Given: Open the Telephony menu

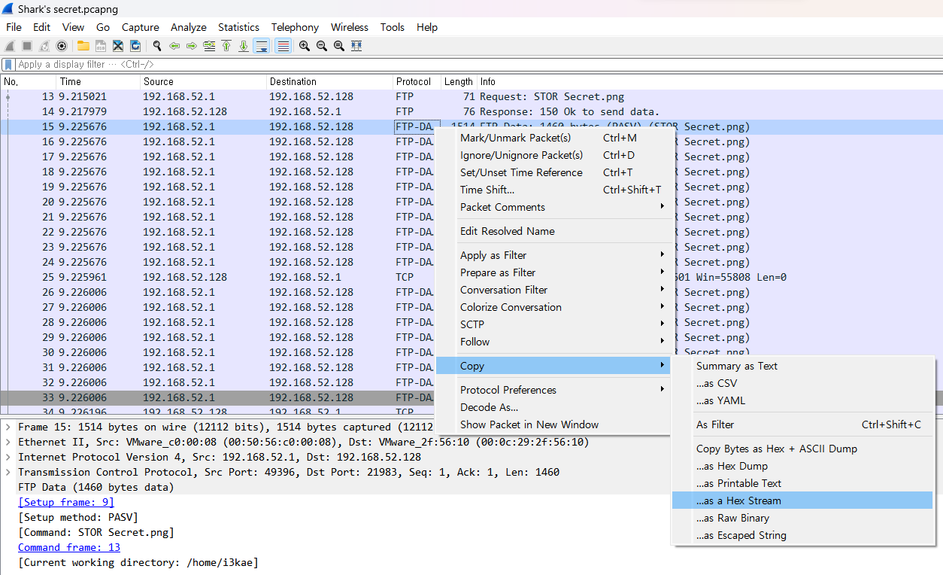Looking at the screenshot, I should point(296,27).
